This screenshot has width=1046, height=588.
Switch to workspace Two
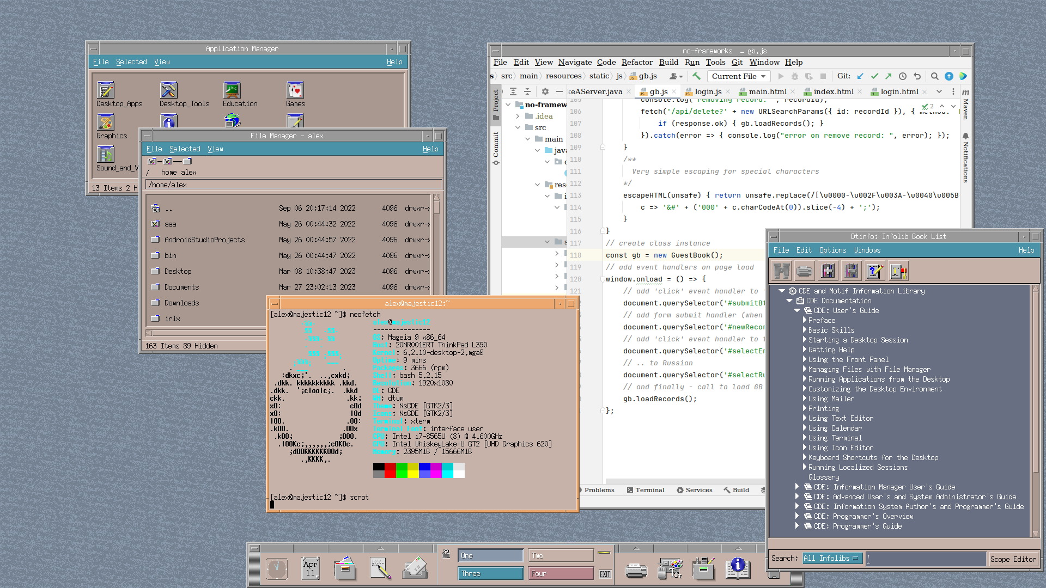coord(561,555)
